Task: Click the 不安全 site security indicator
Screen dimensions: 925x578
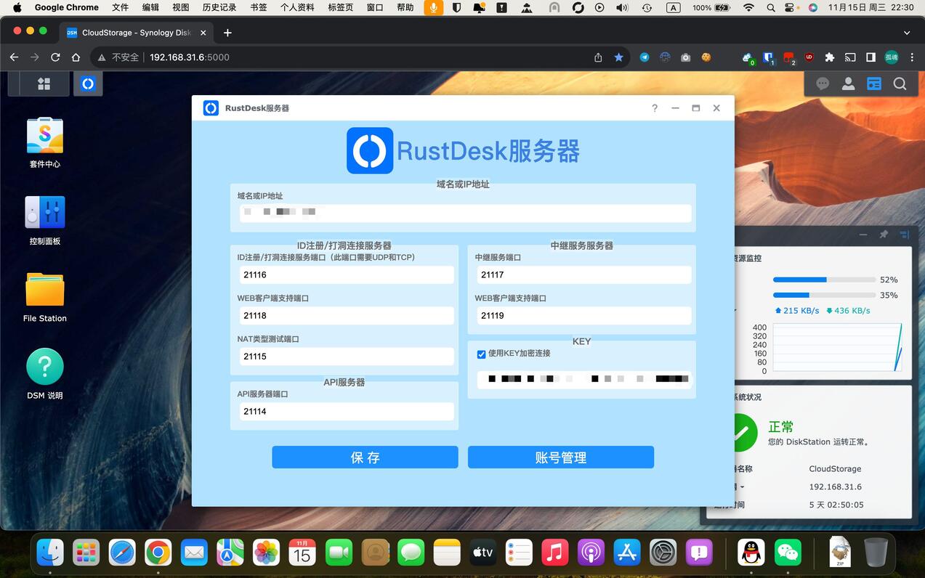Action: (x=118, y=57)
